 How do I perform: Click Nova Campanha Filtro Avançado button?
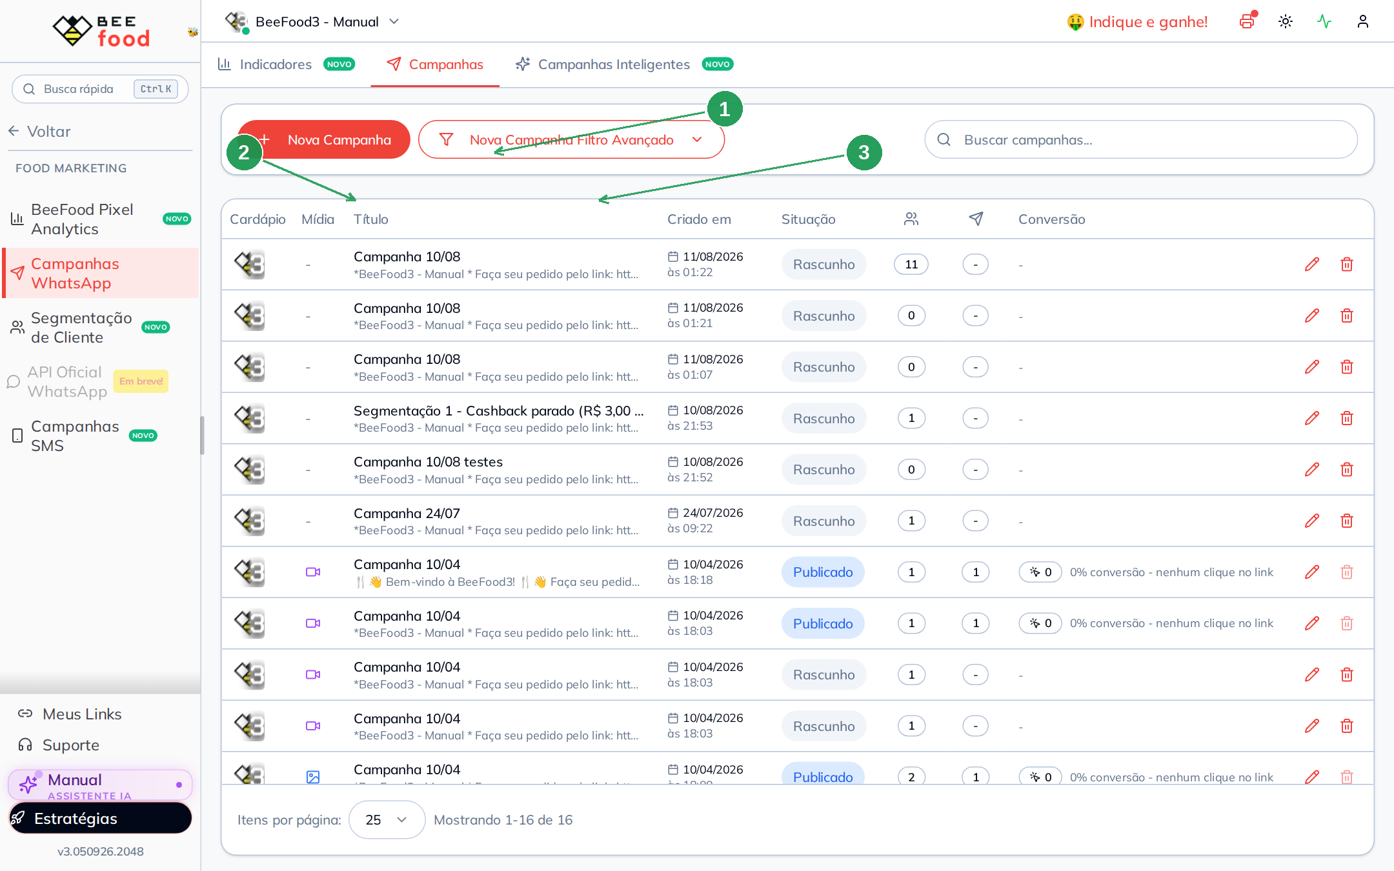point(571,139)
